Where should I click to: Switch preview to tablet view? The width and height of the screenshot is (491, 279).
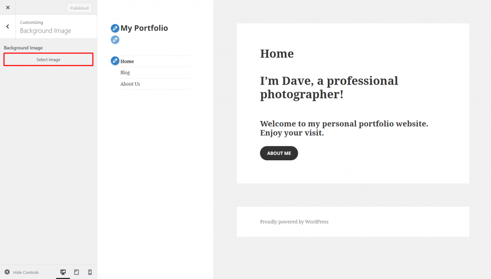(76, 272)
